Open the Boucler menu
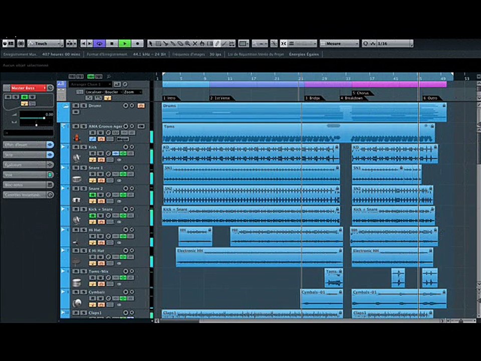481x361 pixels. (113, 92)
